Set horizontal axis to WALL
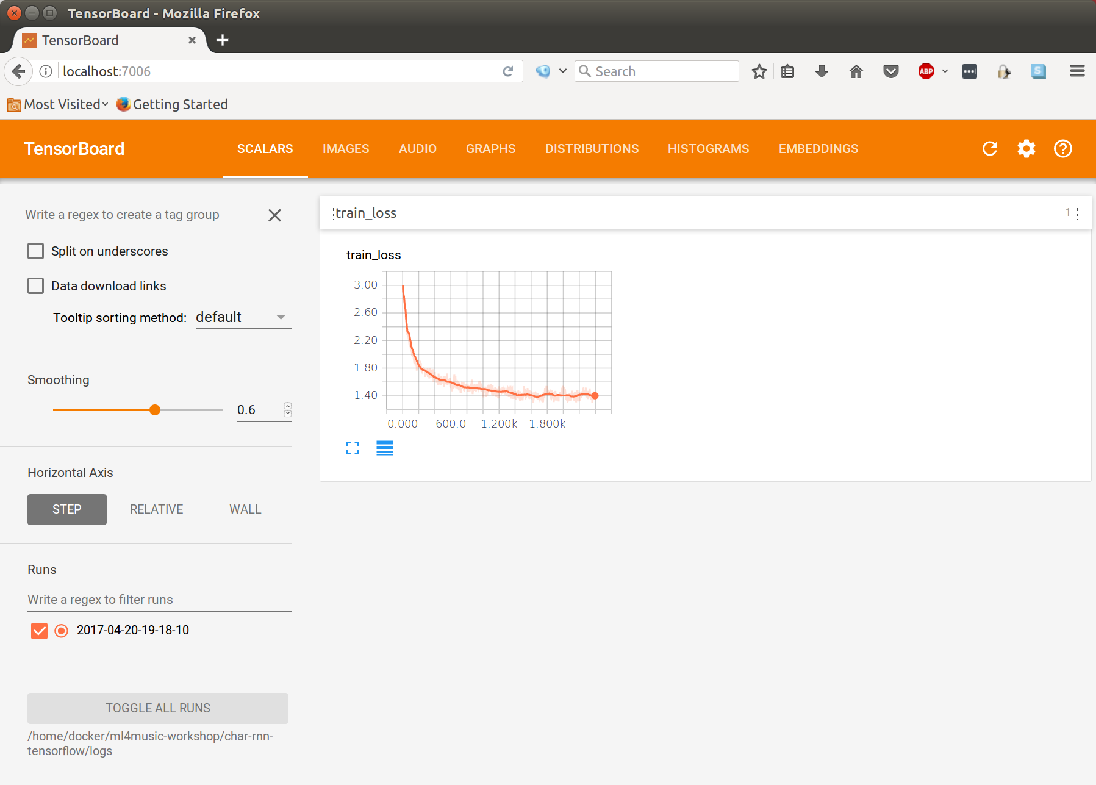Screen dimensions: 1096x785 (245, 509)
